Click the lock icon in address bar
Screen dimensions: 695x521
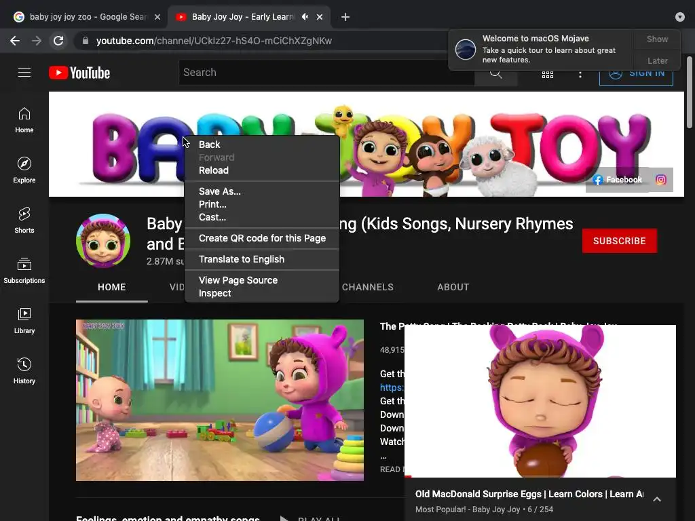[x=86, y=41]
